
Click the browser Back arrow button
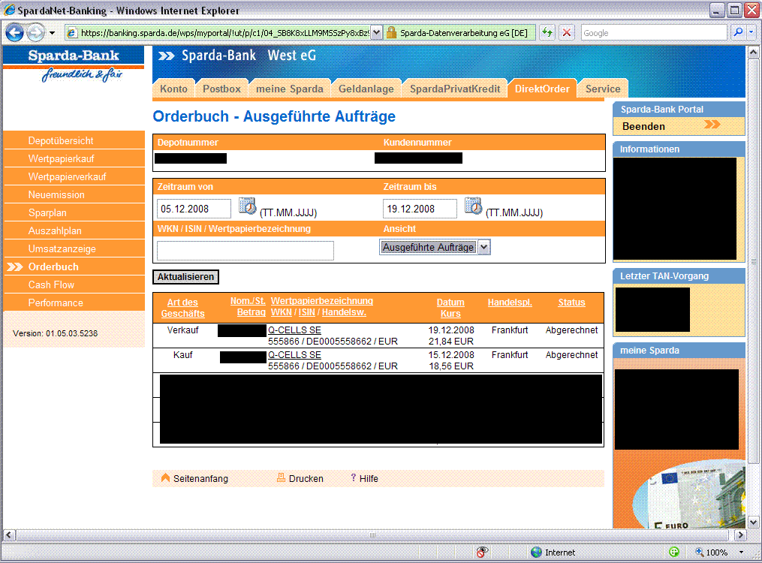[14, 33]
